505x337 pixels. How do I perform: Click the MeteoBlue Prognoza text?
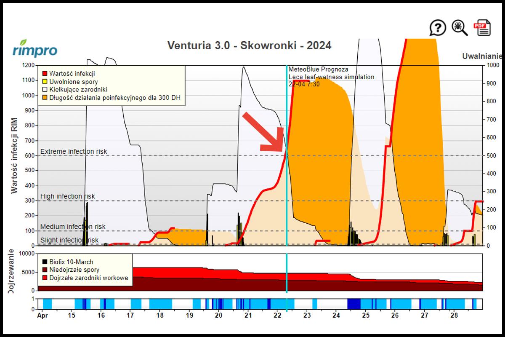point(318,70)
